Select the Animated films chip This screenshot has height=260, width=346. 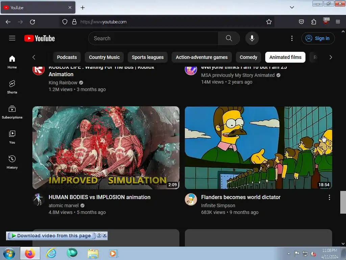285,57
